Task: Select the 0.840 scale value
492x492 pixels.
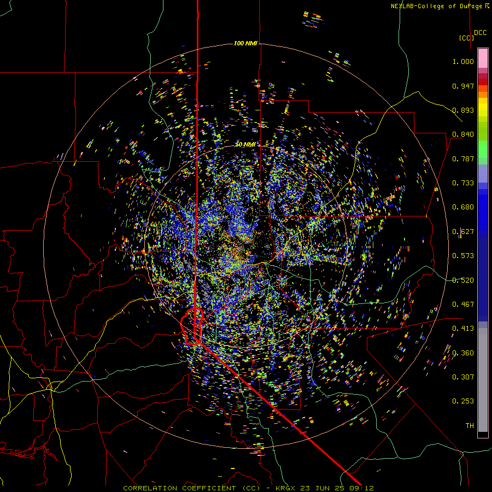Action: pyautogui.click(x=463, y=134)
